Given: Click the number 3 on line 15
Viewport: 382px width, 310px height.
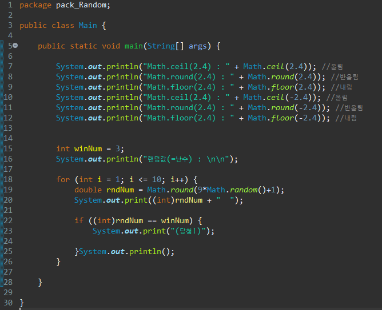Looking at the screenshot, I should click(x=118, y=148).
